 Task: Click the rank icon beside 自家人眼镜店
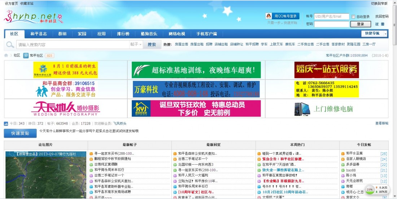tap(343, 159)
